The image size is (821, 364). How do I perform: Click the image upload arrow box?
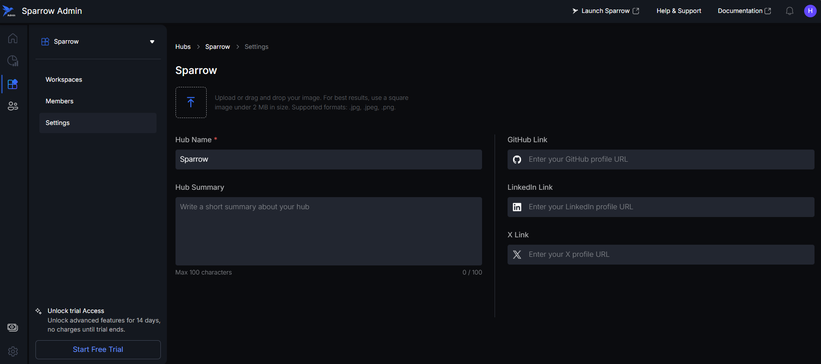coord(191,102)
